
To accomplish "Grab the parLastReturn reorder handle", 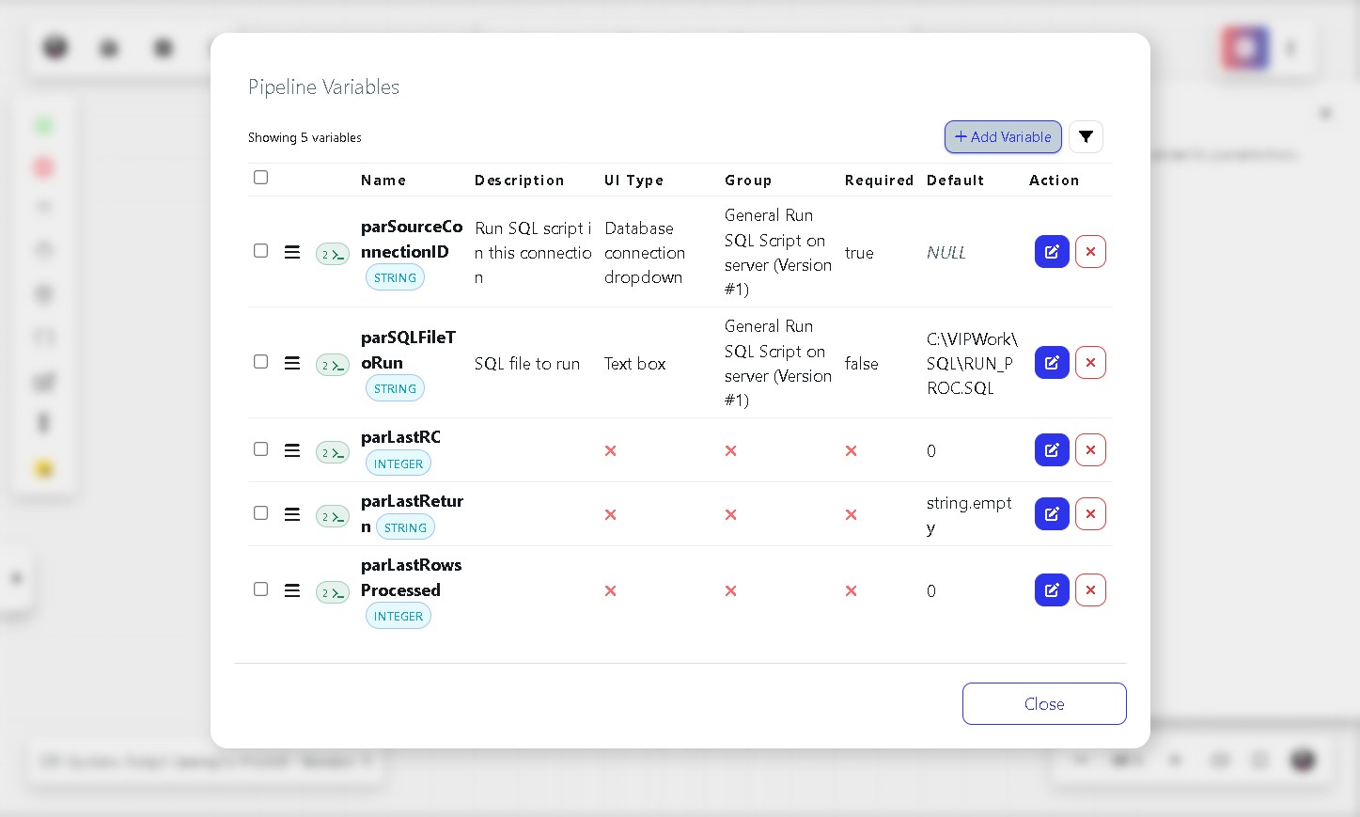I will coord(292,514).
